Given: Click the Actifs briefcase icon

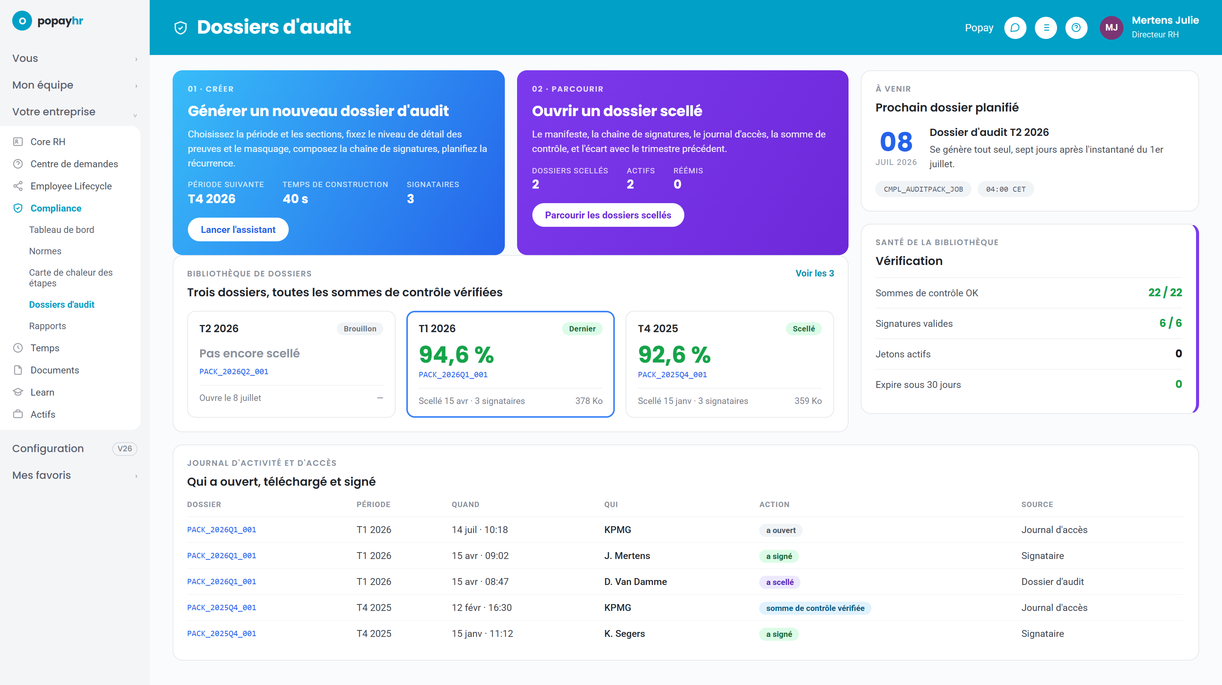Looking at the screenshot, I should (x=18, y=414).
